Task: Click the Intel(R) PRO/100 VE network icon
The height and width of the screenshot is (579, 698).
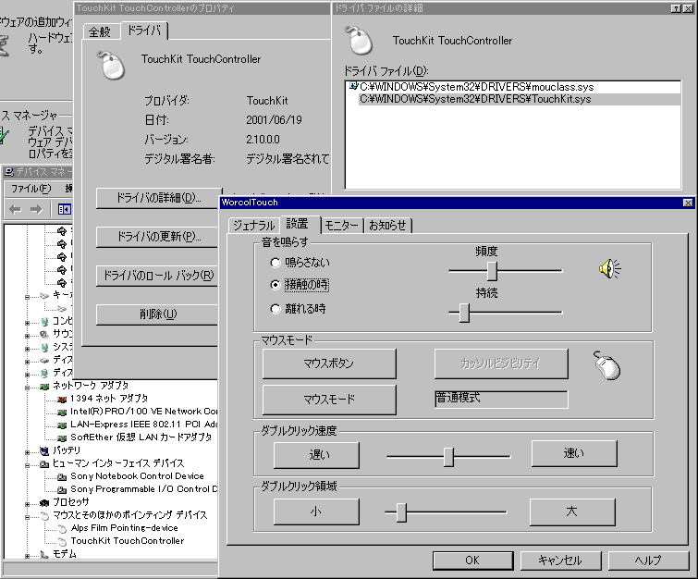Action: (x=62, y=412)
